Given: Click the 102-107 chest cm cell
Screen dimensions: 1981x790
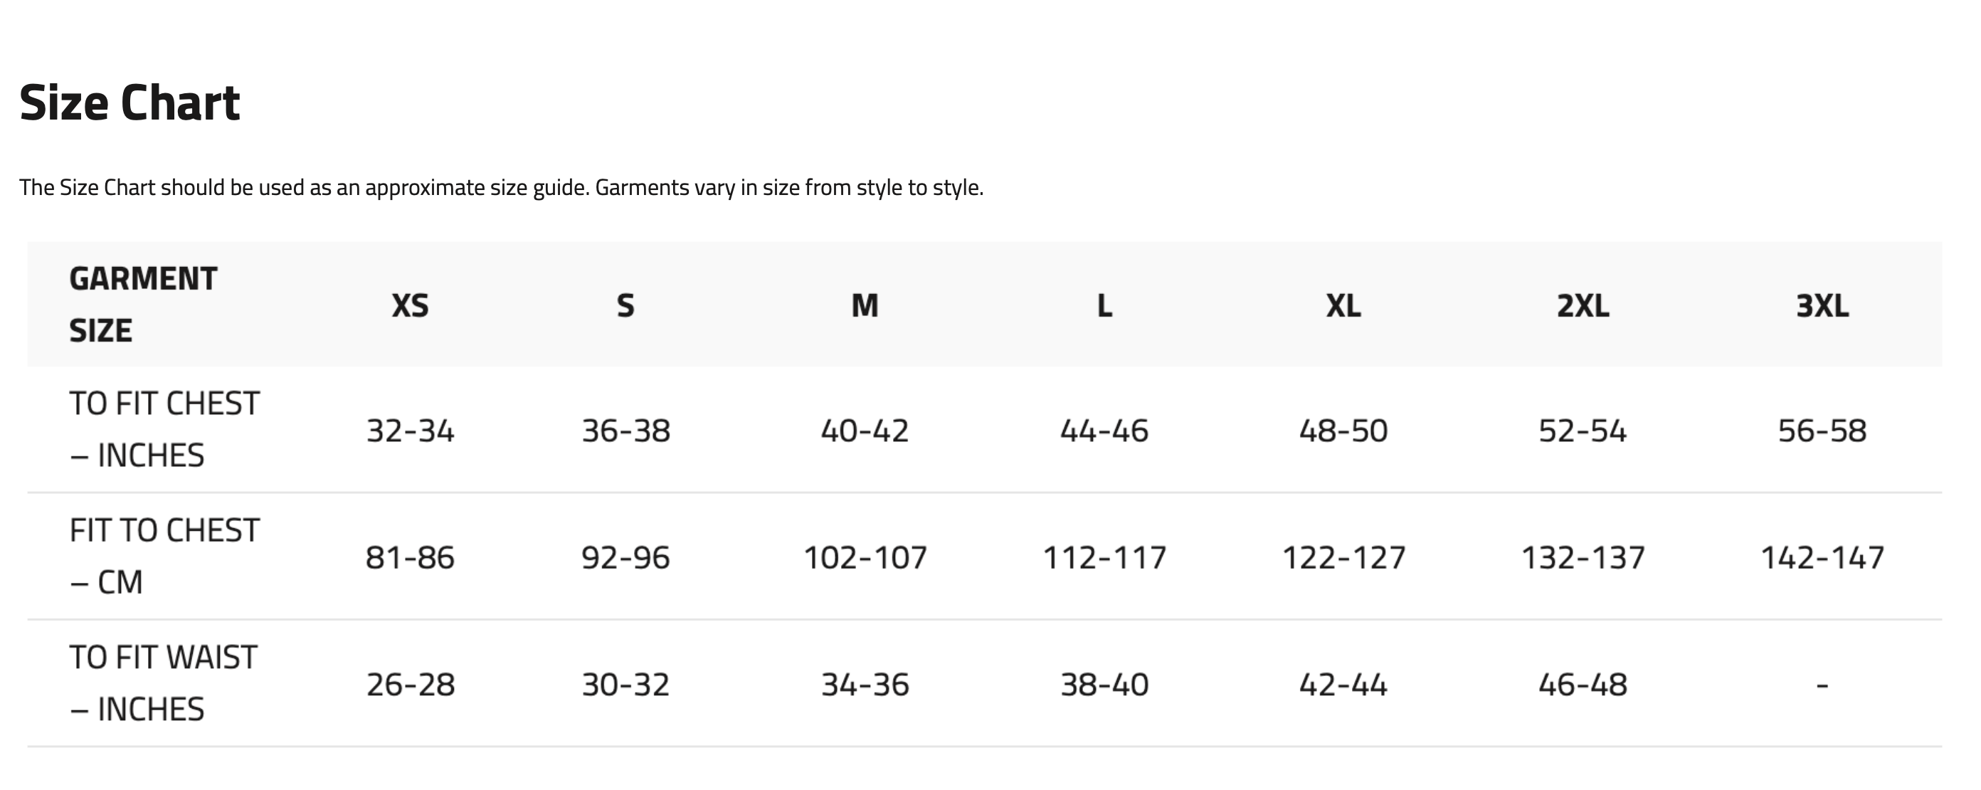Looking at the screenshot, I should (x=865, y=558).
